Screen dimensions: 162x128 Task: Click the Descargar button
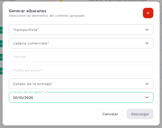coord(140,114)
